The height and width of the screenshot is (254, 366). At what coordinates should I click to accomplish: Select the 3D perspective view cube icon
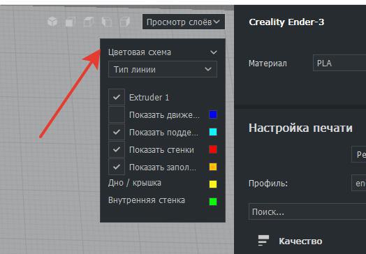52,22
